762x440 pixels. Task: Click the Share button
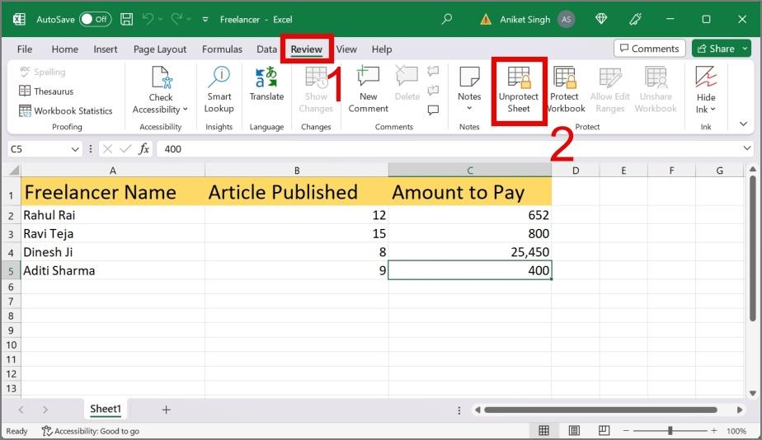click(x=716, y=49)
